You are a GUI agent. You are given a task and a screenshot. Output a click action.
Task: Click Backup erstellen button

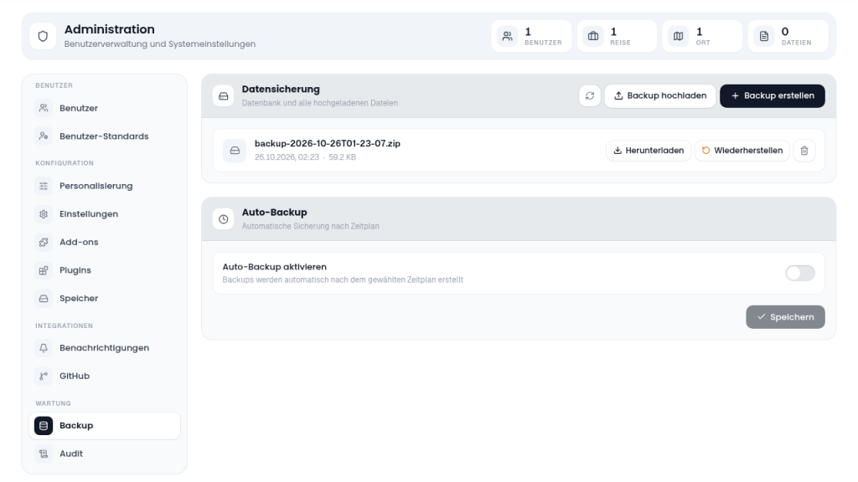[x=772, y=95]
